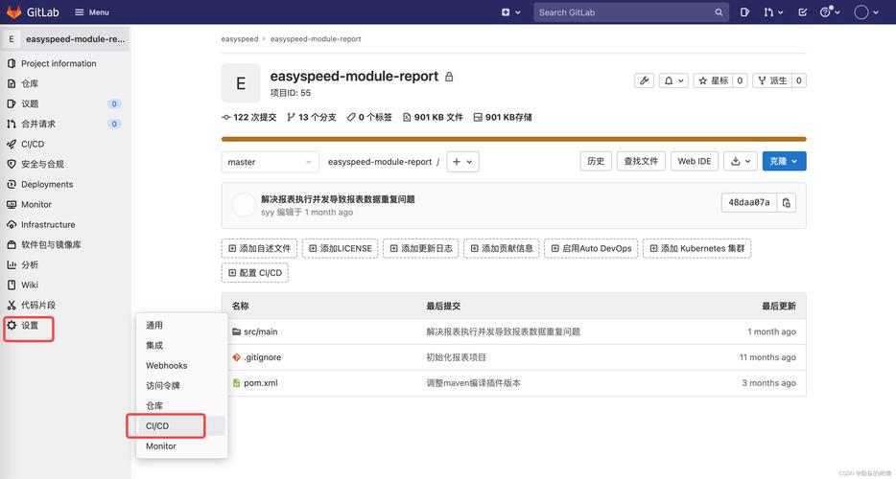The image size is (896, 479).
Task: Click 添加LICENSE button
Action: 340,248
